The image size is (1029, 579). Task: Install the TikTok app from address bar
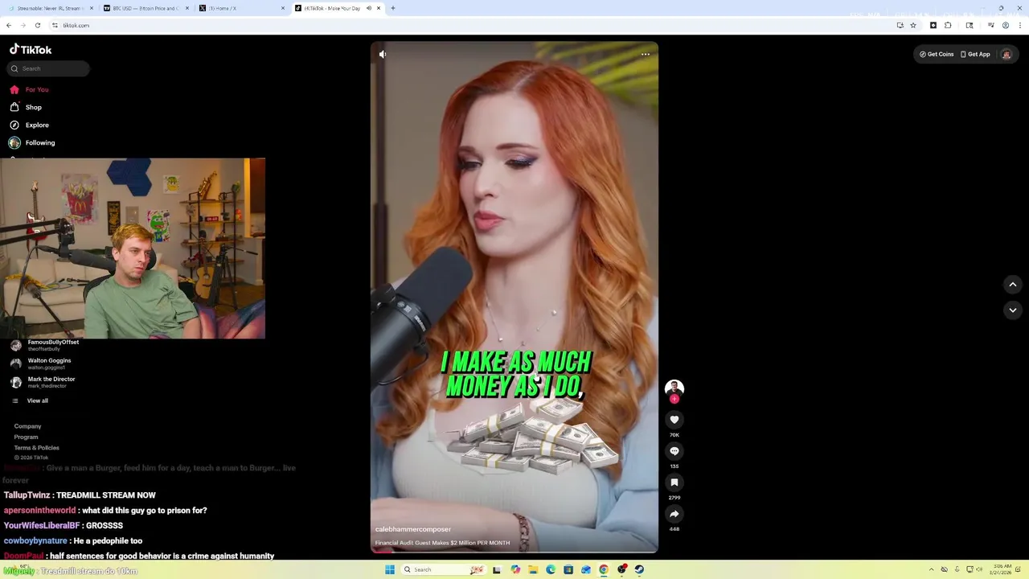[900, 25]
